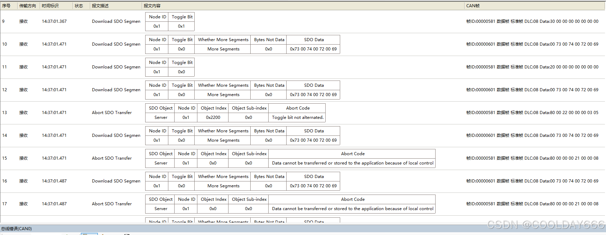Select the CAN frame with Data:30 00 00 00
606x235 pixels.
(x=532, y=21)
